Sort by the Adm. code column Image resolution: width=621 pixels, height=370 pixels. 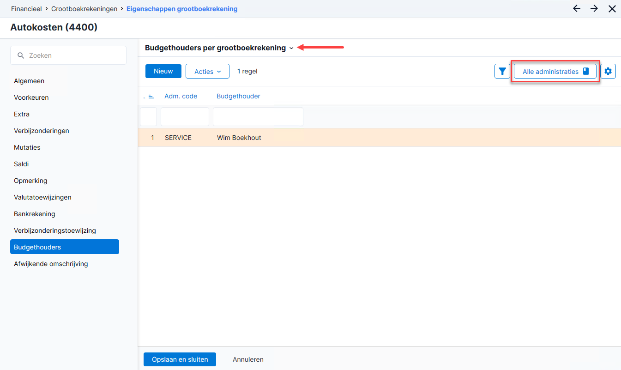tap(181, 97)
